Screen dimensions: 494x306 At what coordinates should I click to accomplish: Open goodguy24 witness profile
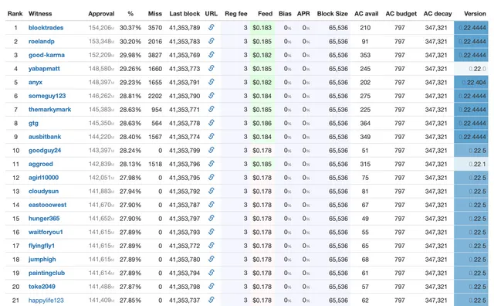coord(45,151)
